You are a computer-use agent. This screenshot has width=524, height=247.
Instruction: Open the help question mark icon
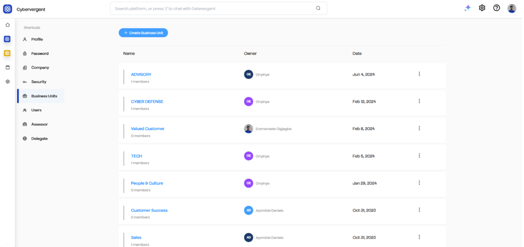pos(497,8)
